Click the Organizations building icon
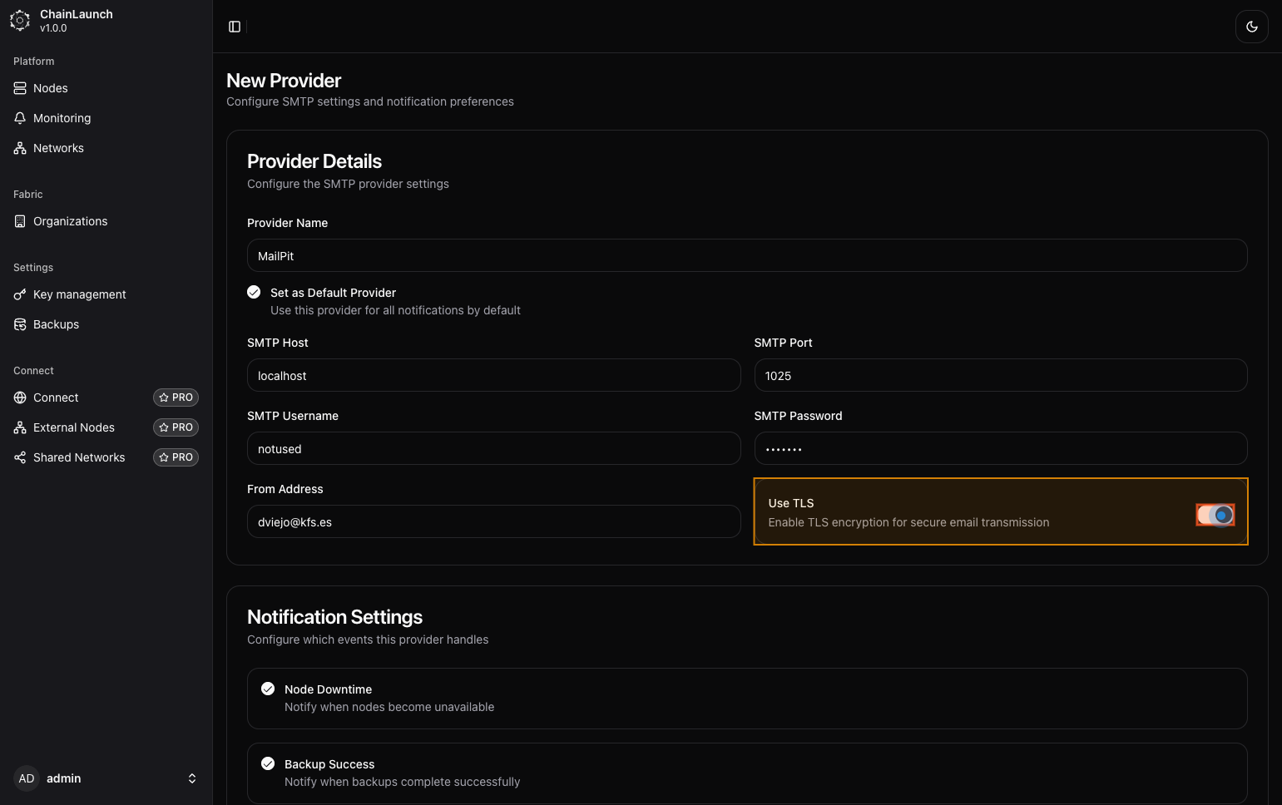Screen dimensions: 1282x805 coord(20,221)
